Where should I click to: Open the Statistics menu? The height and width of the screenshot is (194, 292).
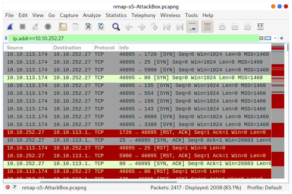tap(116, 15)
